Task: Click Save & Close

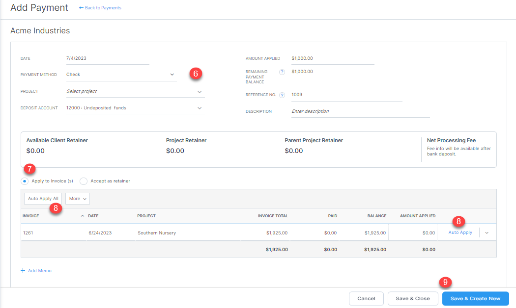Action: (x=413, y=299)
